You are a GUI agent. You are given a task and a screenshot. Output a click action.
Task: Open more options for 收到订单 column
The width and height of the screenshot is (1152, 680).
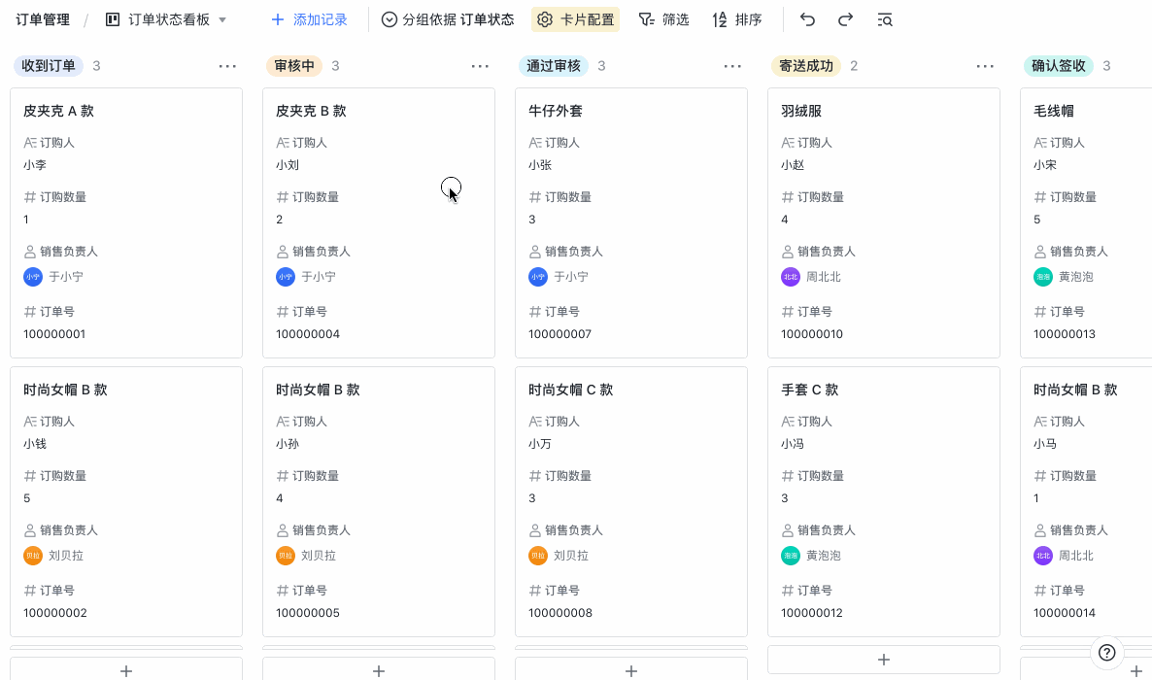pos(227,66)
